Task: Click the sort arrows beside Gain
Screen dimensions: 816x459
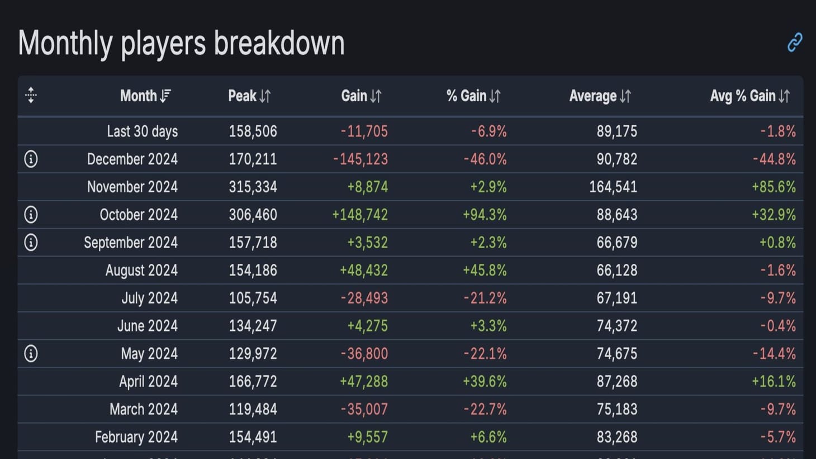Action: (x=376, y=95)
